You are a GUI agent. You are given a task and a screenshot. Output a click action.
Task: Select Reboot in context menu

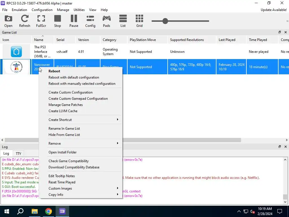[x=81, y=71]
